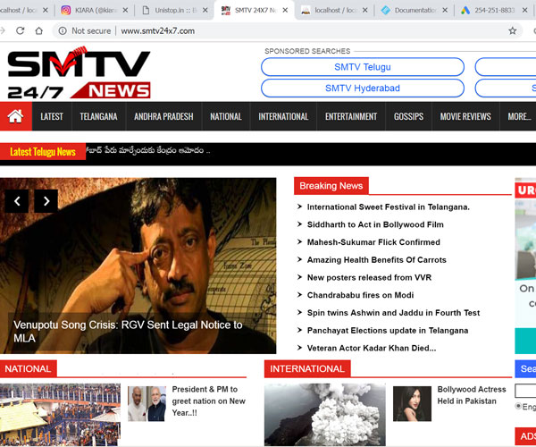The image size is (536, 447).
Task: Select the Eng radio button
Action: tap(518, 406)
